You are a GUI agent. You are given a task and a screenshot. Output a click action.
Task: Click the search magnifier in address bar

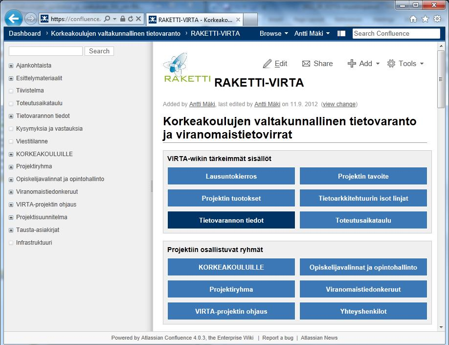[x=107, y=19]
